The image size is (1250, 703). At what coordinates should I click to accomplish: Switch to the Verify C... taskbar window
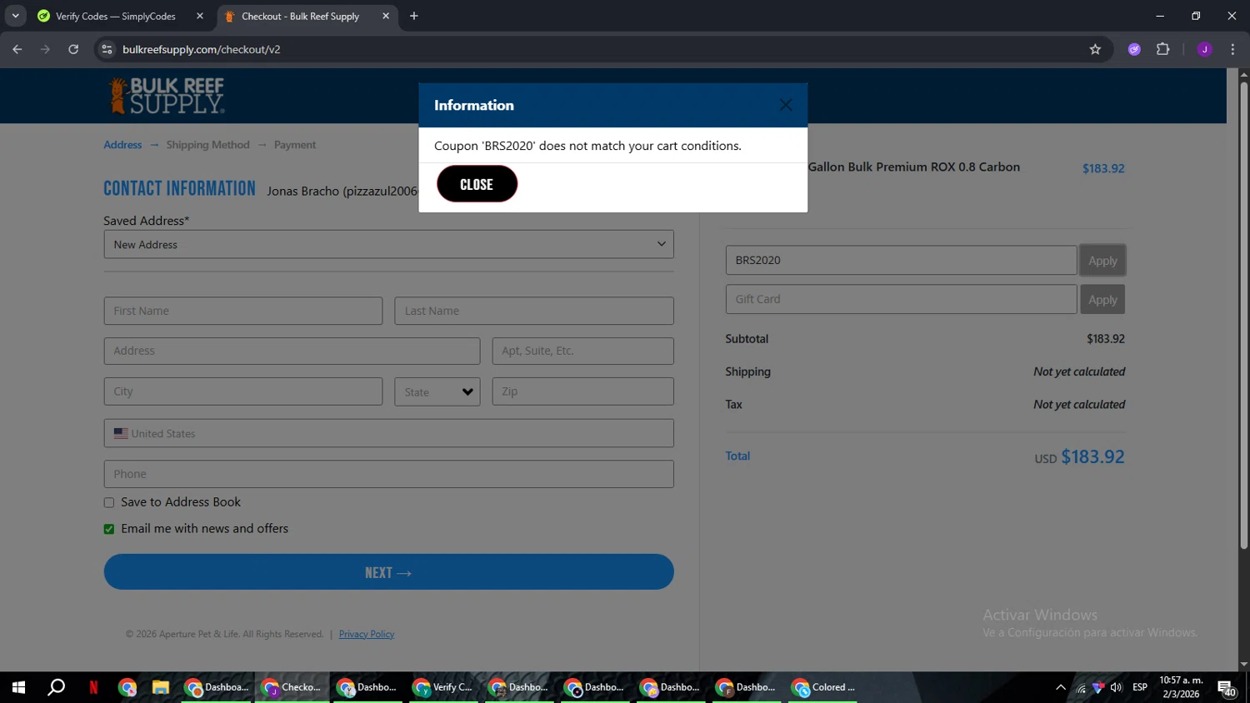[443, 687]
